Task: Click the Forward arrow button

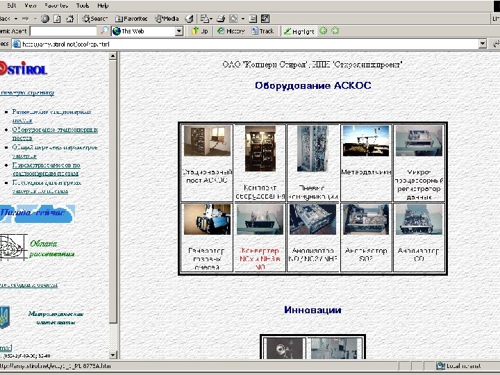Action: (x=26, y=19)
